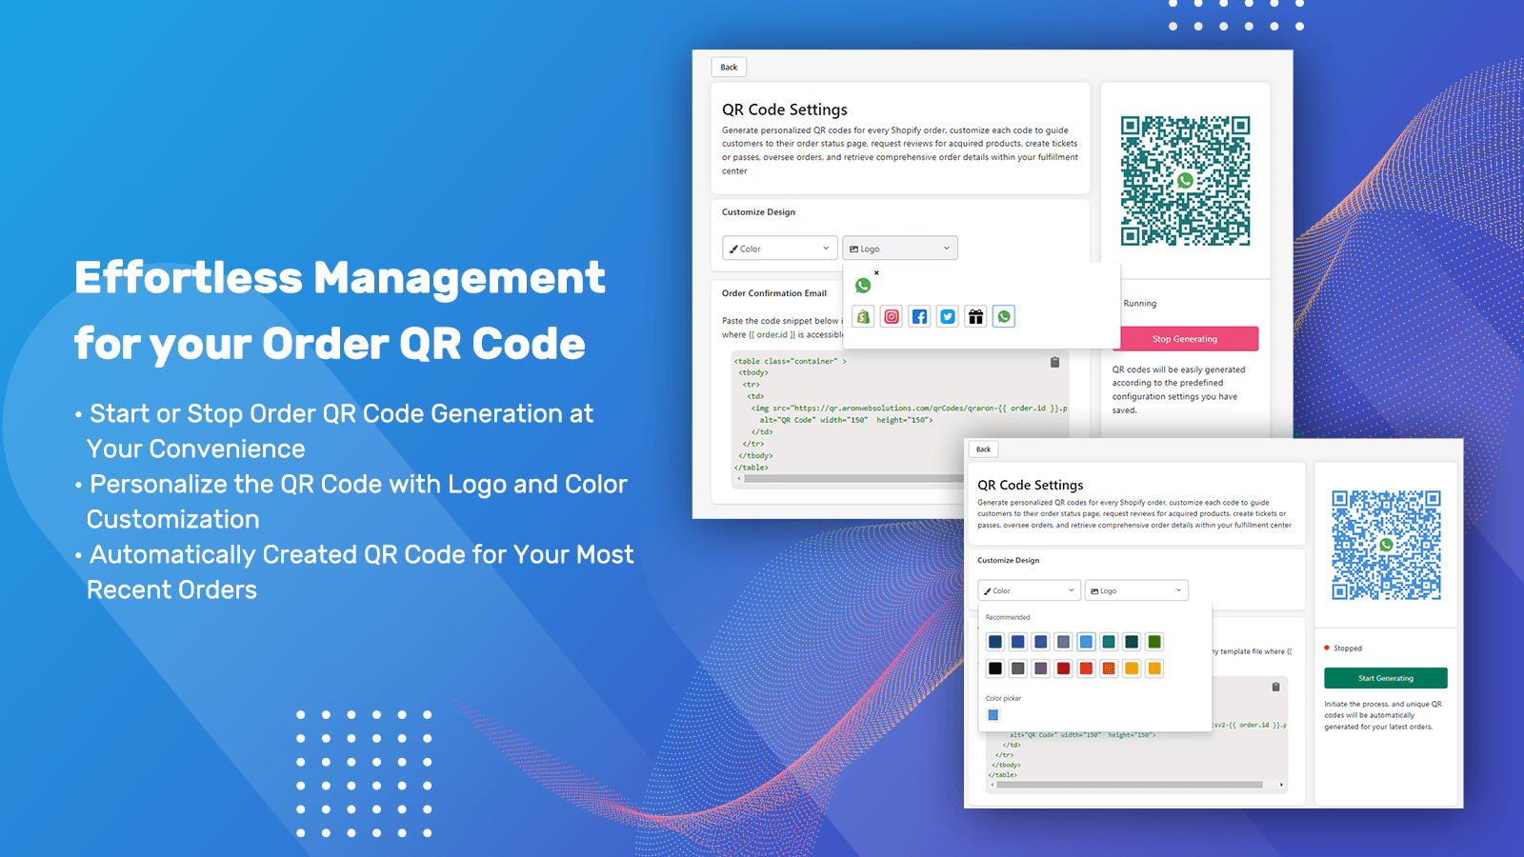Remove the current WhatsApp logo with the X
This screenshot has height=857, width=1524.
[876, 273]
